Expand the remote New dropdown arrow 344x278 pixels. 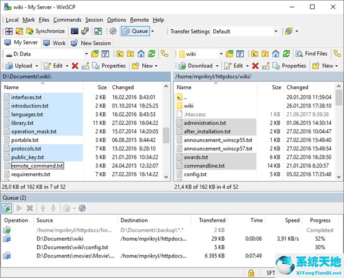click(337, 66)
